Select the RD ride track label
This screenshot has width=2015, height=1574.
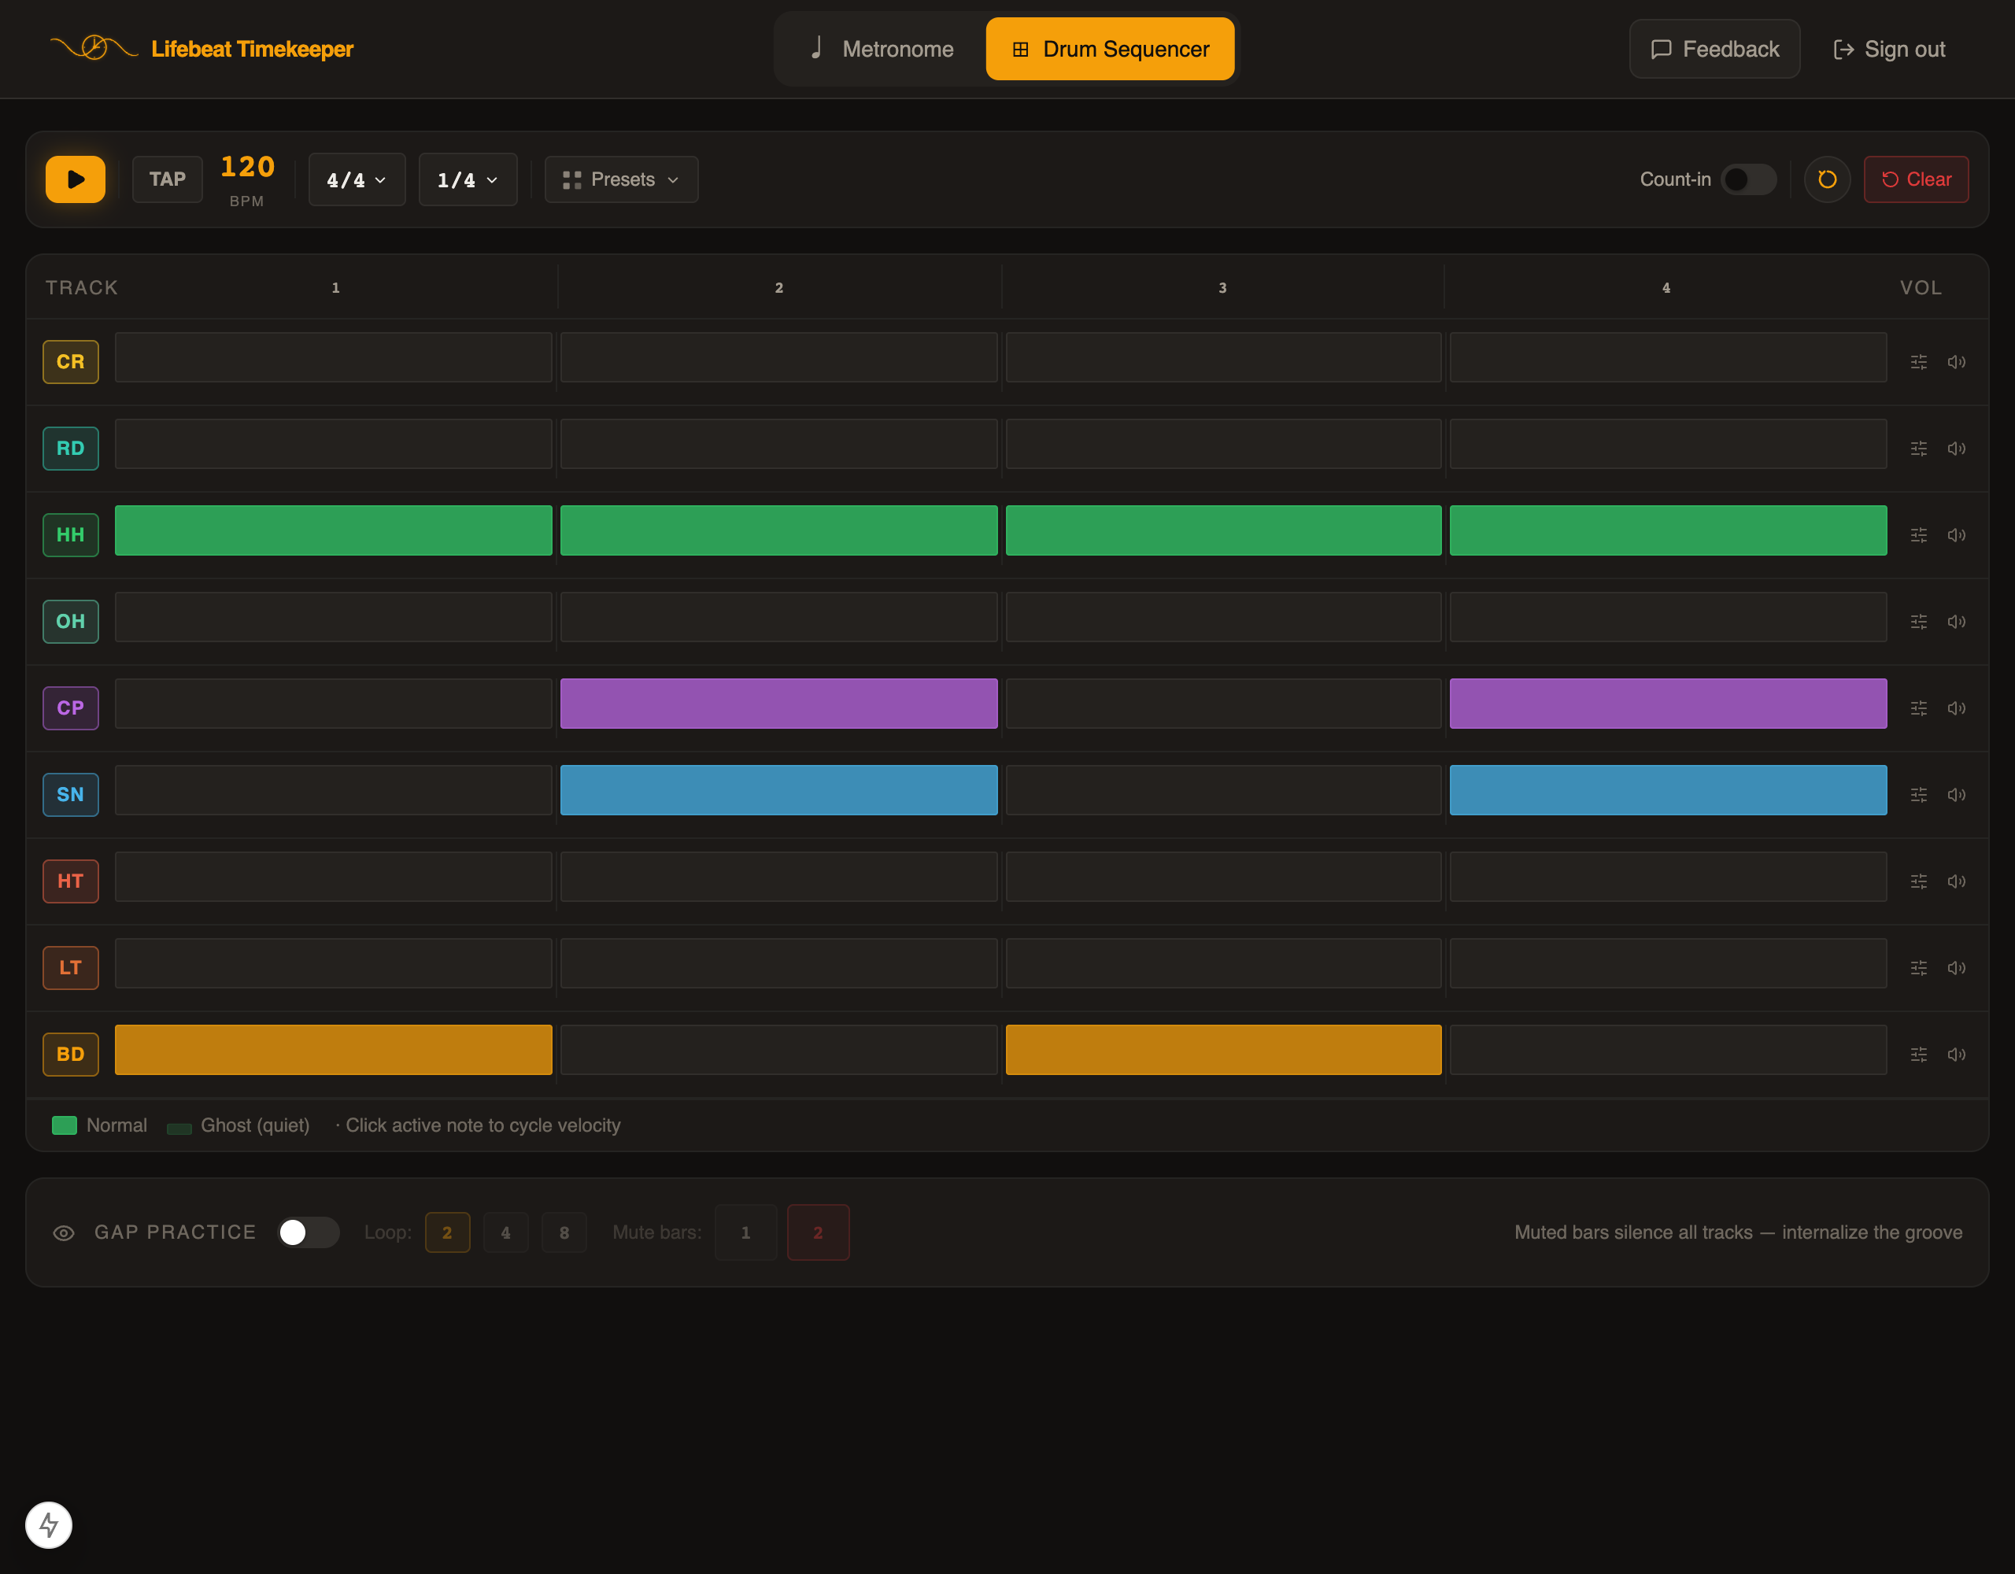pyautogui.click(x=71, y=449)
